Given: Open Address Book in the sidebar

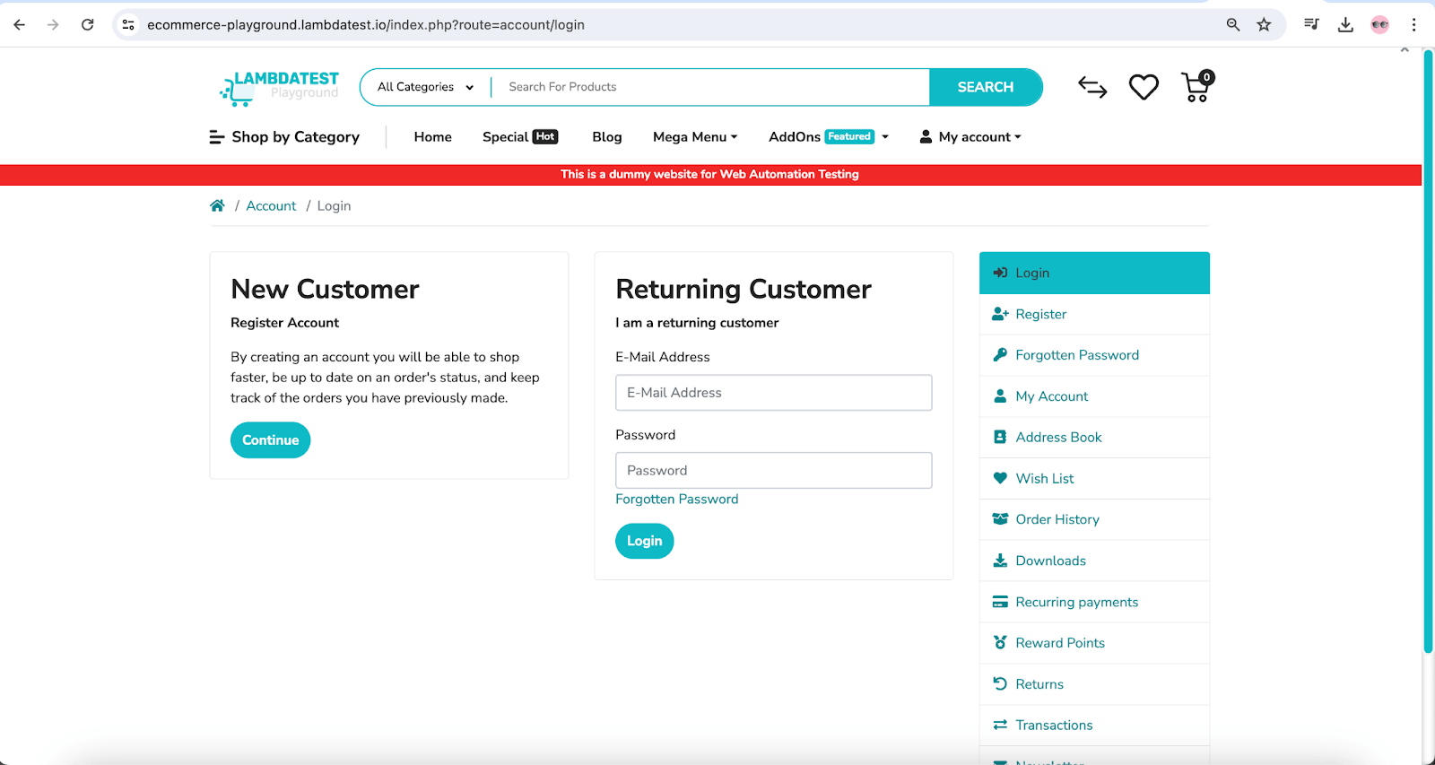Looking at the screenshot, I should click(x=1094, y=438).
